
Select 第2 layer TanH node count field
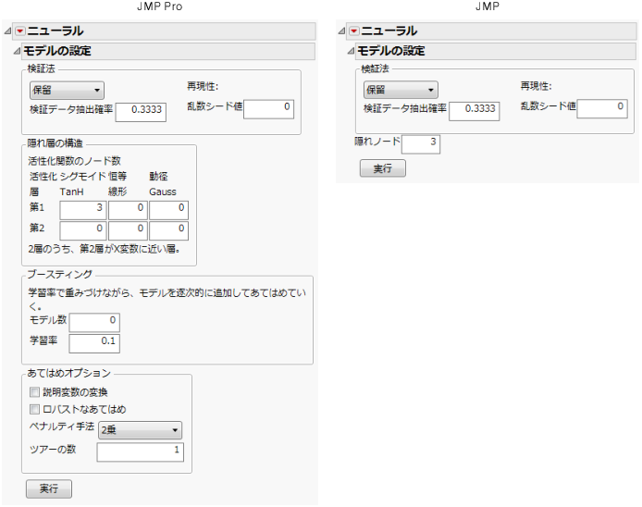83,230
